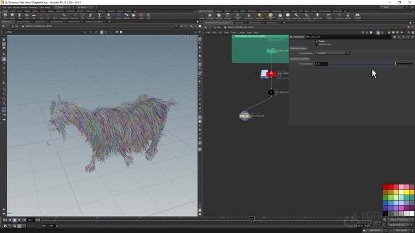The width and height of the screenshot is (415, 233).
Task: Click the Translate Blend value field
Action: pos(321,64)
